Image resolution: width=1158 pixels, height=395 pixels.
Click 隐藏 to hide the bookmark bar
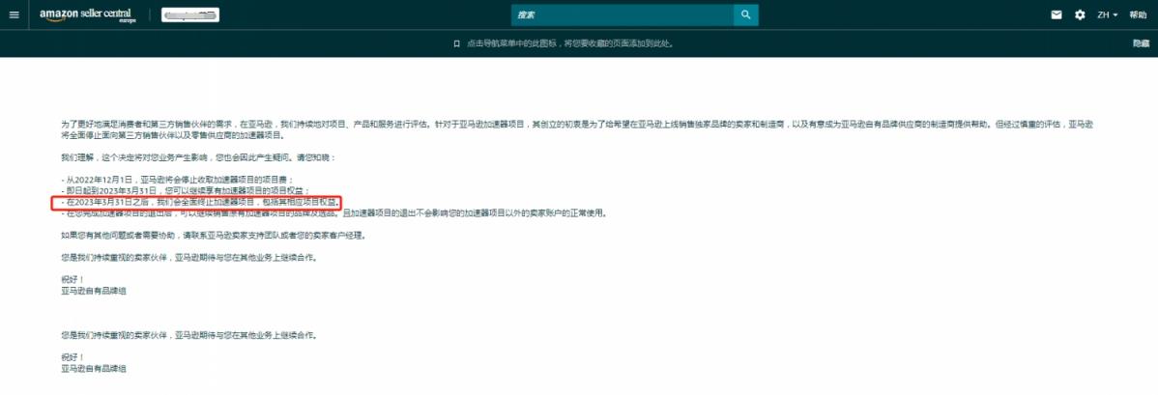point(1141,43)
